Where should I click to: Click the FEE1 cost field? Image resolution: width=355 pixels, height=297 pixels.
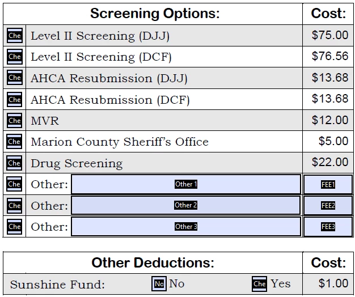pos(328,185)
